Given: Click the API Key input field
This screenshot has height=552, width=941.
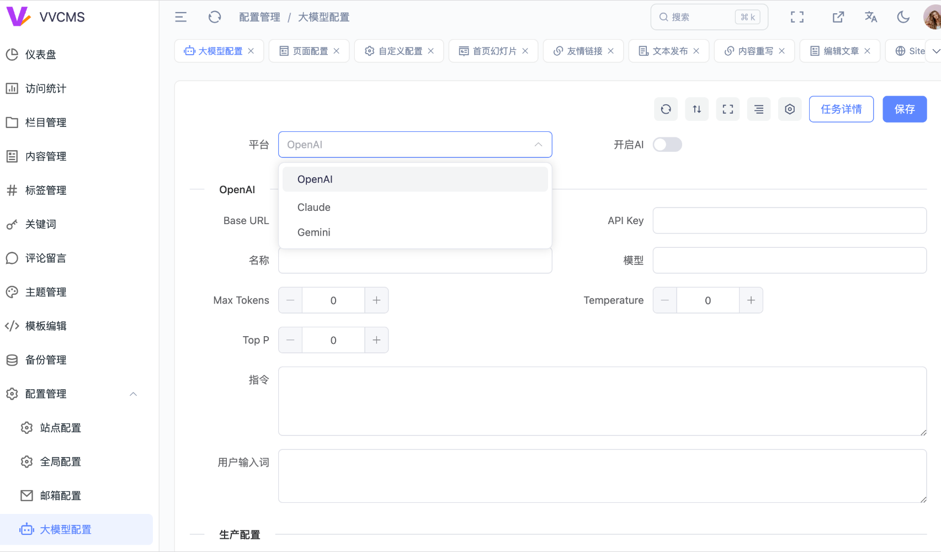Looking at the screenshot, I should pos(789,221).
